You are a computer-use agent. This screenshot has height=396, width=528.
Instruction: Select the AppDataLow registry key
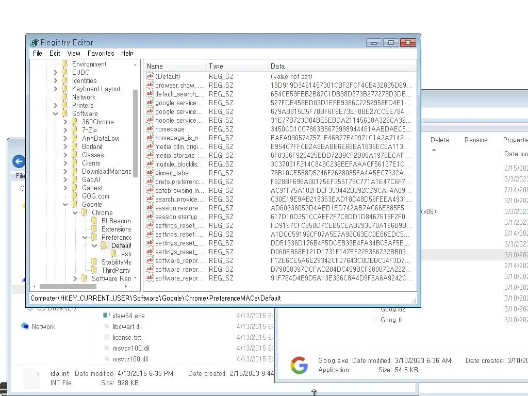(101, 138)
